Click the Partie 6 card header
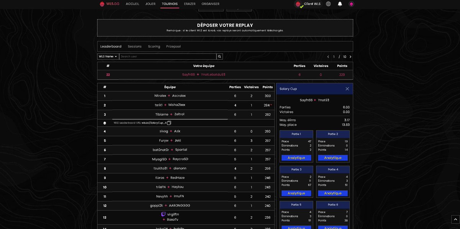The width and height of the screenshot is (460, 229). coord(333,205)
